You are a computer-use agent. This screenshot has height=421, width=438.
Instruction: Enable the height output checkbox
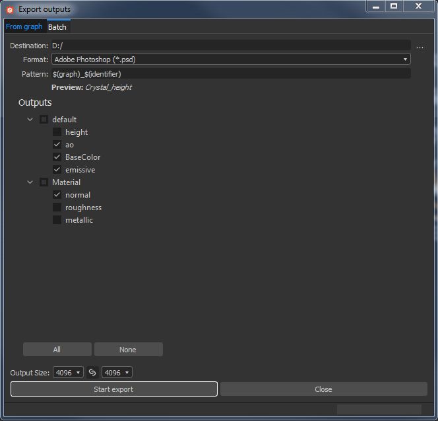57,132
